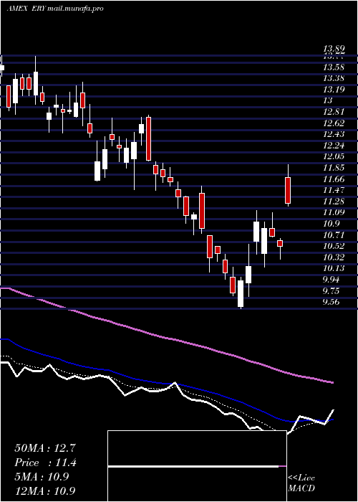The image size is (358, 502).
Task: Click the 10.32 price axis label
Action: click(334, 257)
